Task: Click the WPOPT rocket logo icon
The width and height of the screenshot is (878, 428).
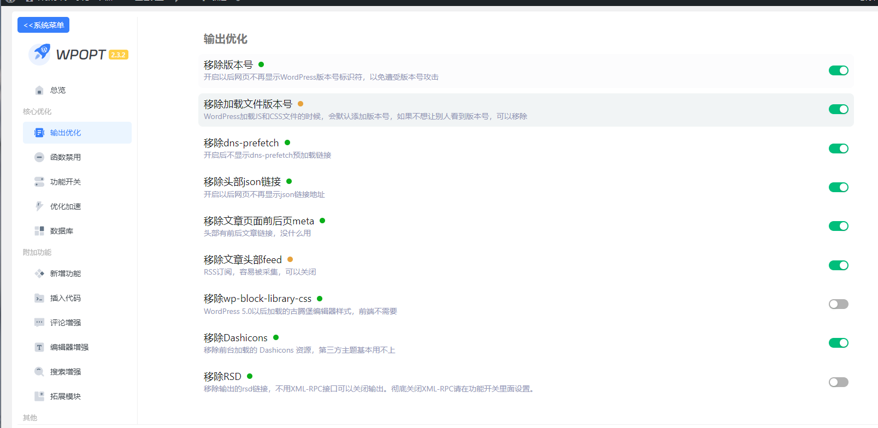Action: click(40, 54)
